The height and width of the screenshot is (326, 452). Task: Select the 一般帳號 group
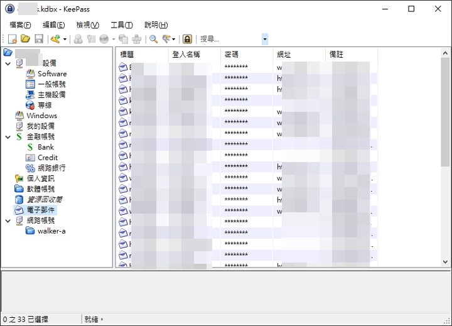(x=52, y=84)
